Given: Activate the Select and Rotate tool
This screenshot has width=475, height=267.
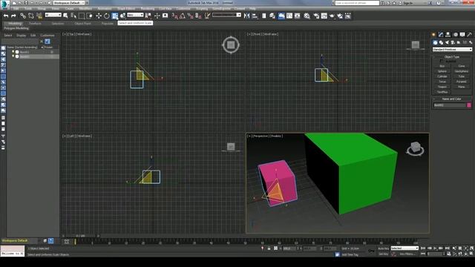Looking at the screenshot, I should click(x=107, y=16).
